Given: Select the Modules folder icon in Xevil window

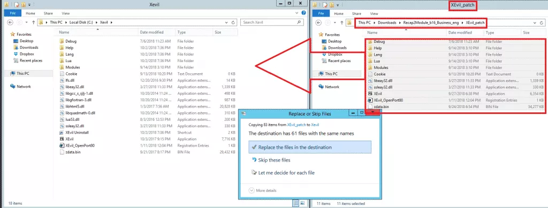Looking at the screenshot, I should pos(62,67).
